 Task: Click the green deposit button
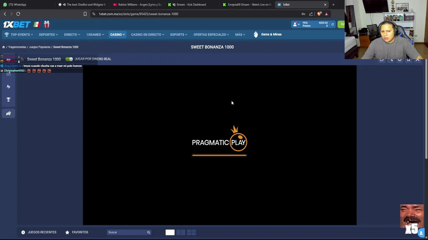pyautogui.click(x=341, y=24)
